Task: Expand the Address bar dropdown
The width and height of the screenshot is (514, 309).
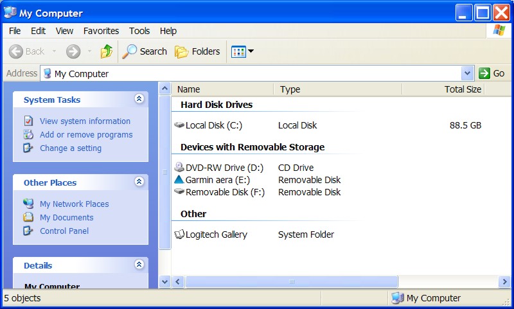Action: pyautogui.click(x=467, y=73)
